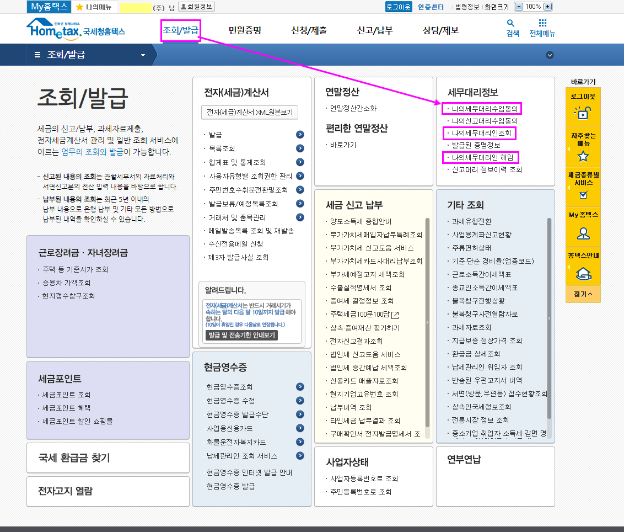
Task: Click the 전자(세금)계산서 XML원본보기 button
Action: tap(250, 112)
